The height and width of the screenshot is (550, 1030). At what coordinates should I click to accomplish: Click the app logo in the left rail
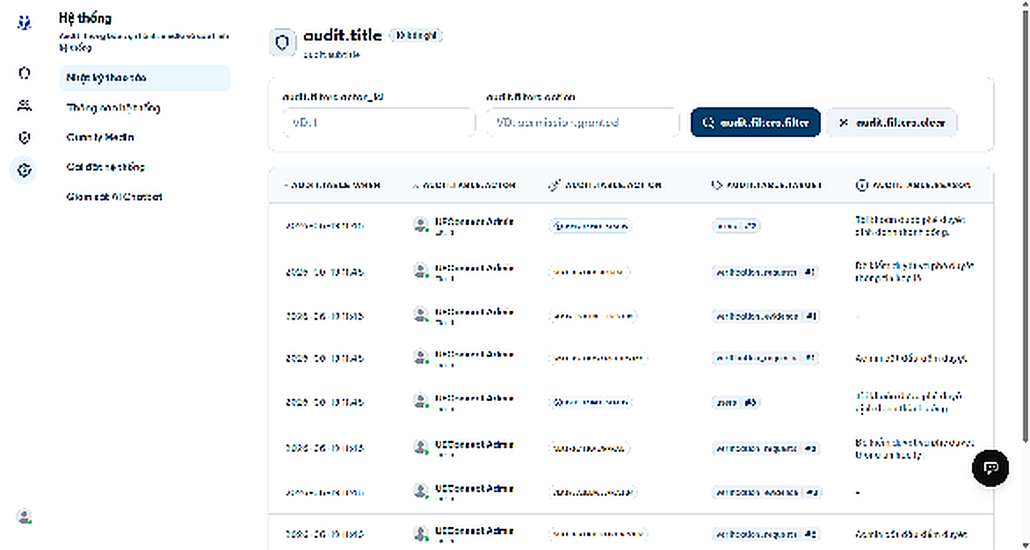(x=24, y=23)
